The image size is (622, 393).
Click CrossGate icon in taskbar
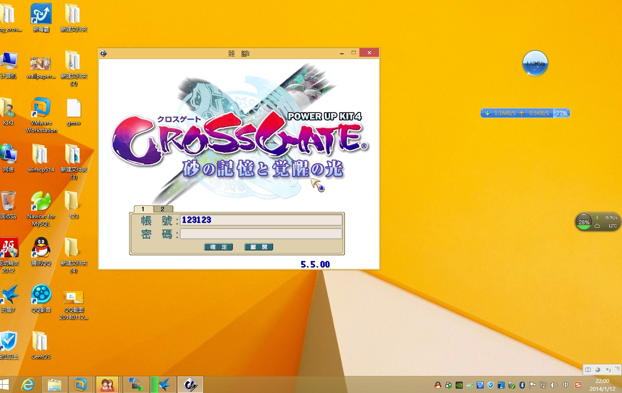(x=190, y=385)
